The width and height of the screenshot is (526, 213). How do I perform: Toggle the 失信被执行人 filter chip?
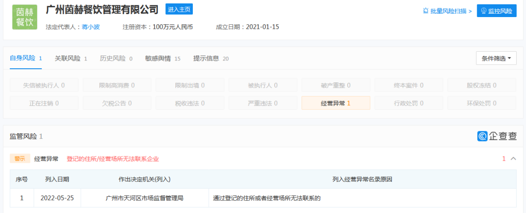[x=44, y=85]
